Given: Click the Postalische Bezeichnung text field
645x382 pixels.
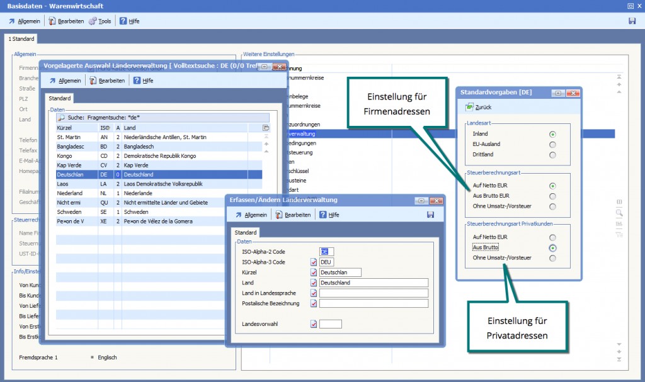Looking at the screenshot, I should (374, 303).
